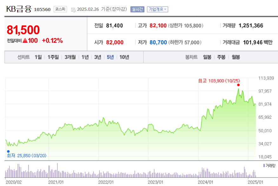Open the 월봉 monthly candle chart
Viewport: 278px width, 186px height.
point(236,57)
